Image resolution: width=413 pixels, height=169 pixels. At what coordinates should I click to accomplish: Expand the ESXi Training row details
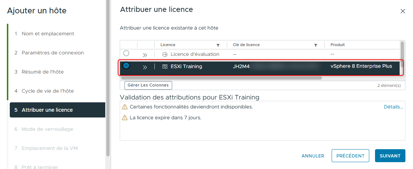[x=145, y=67]
